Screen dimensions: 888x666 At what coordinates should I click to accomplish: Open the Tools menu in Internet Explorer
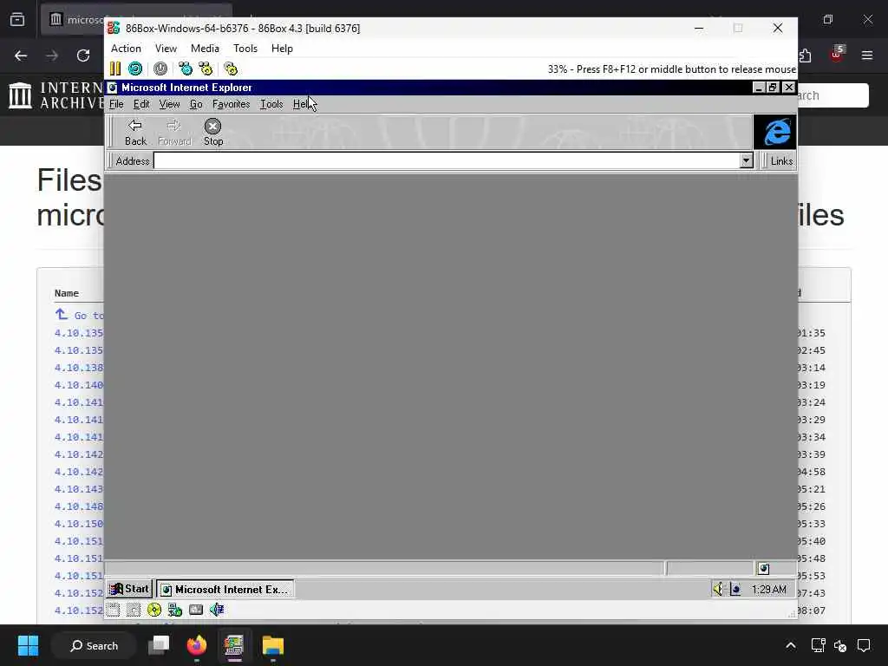[271, 104]
